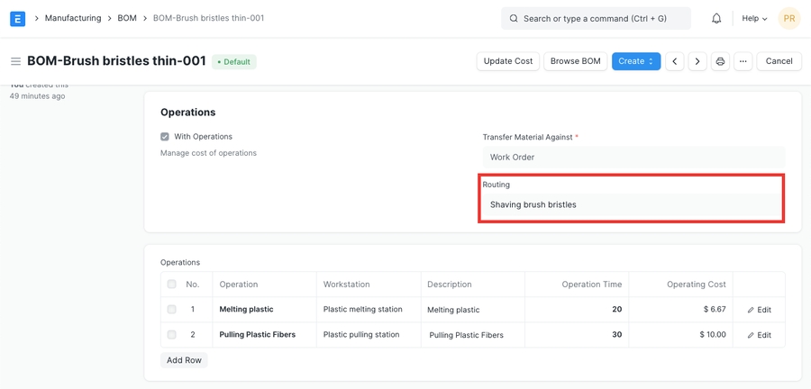Click Add Row below operations table
Image resolution: width=811 pixels, height=389 pixels.
coord(184,360)
